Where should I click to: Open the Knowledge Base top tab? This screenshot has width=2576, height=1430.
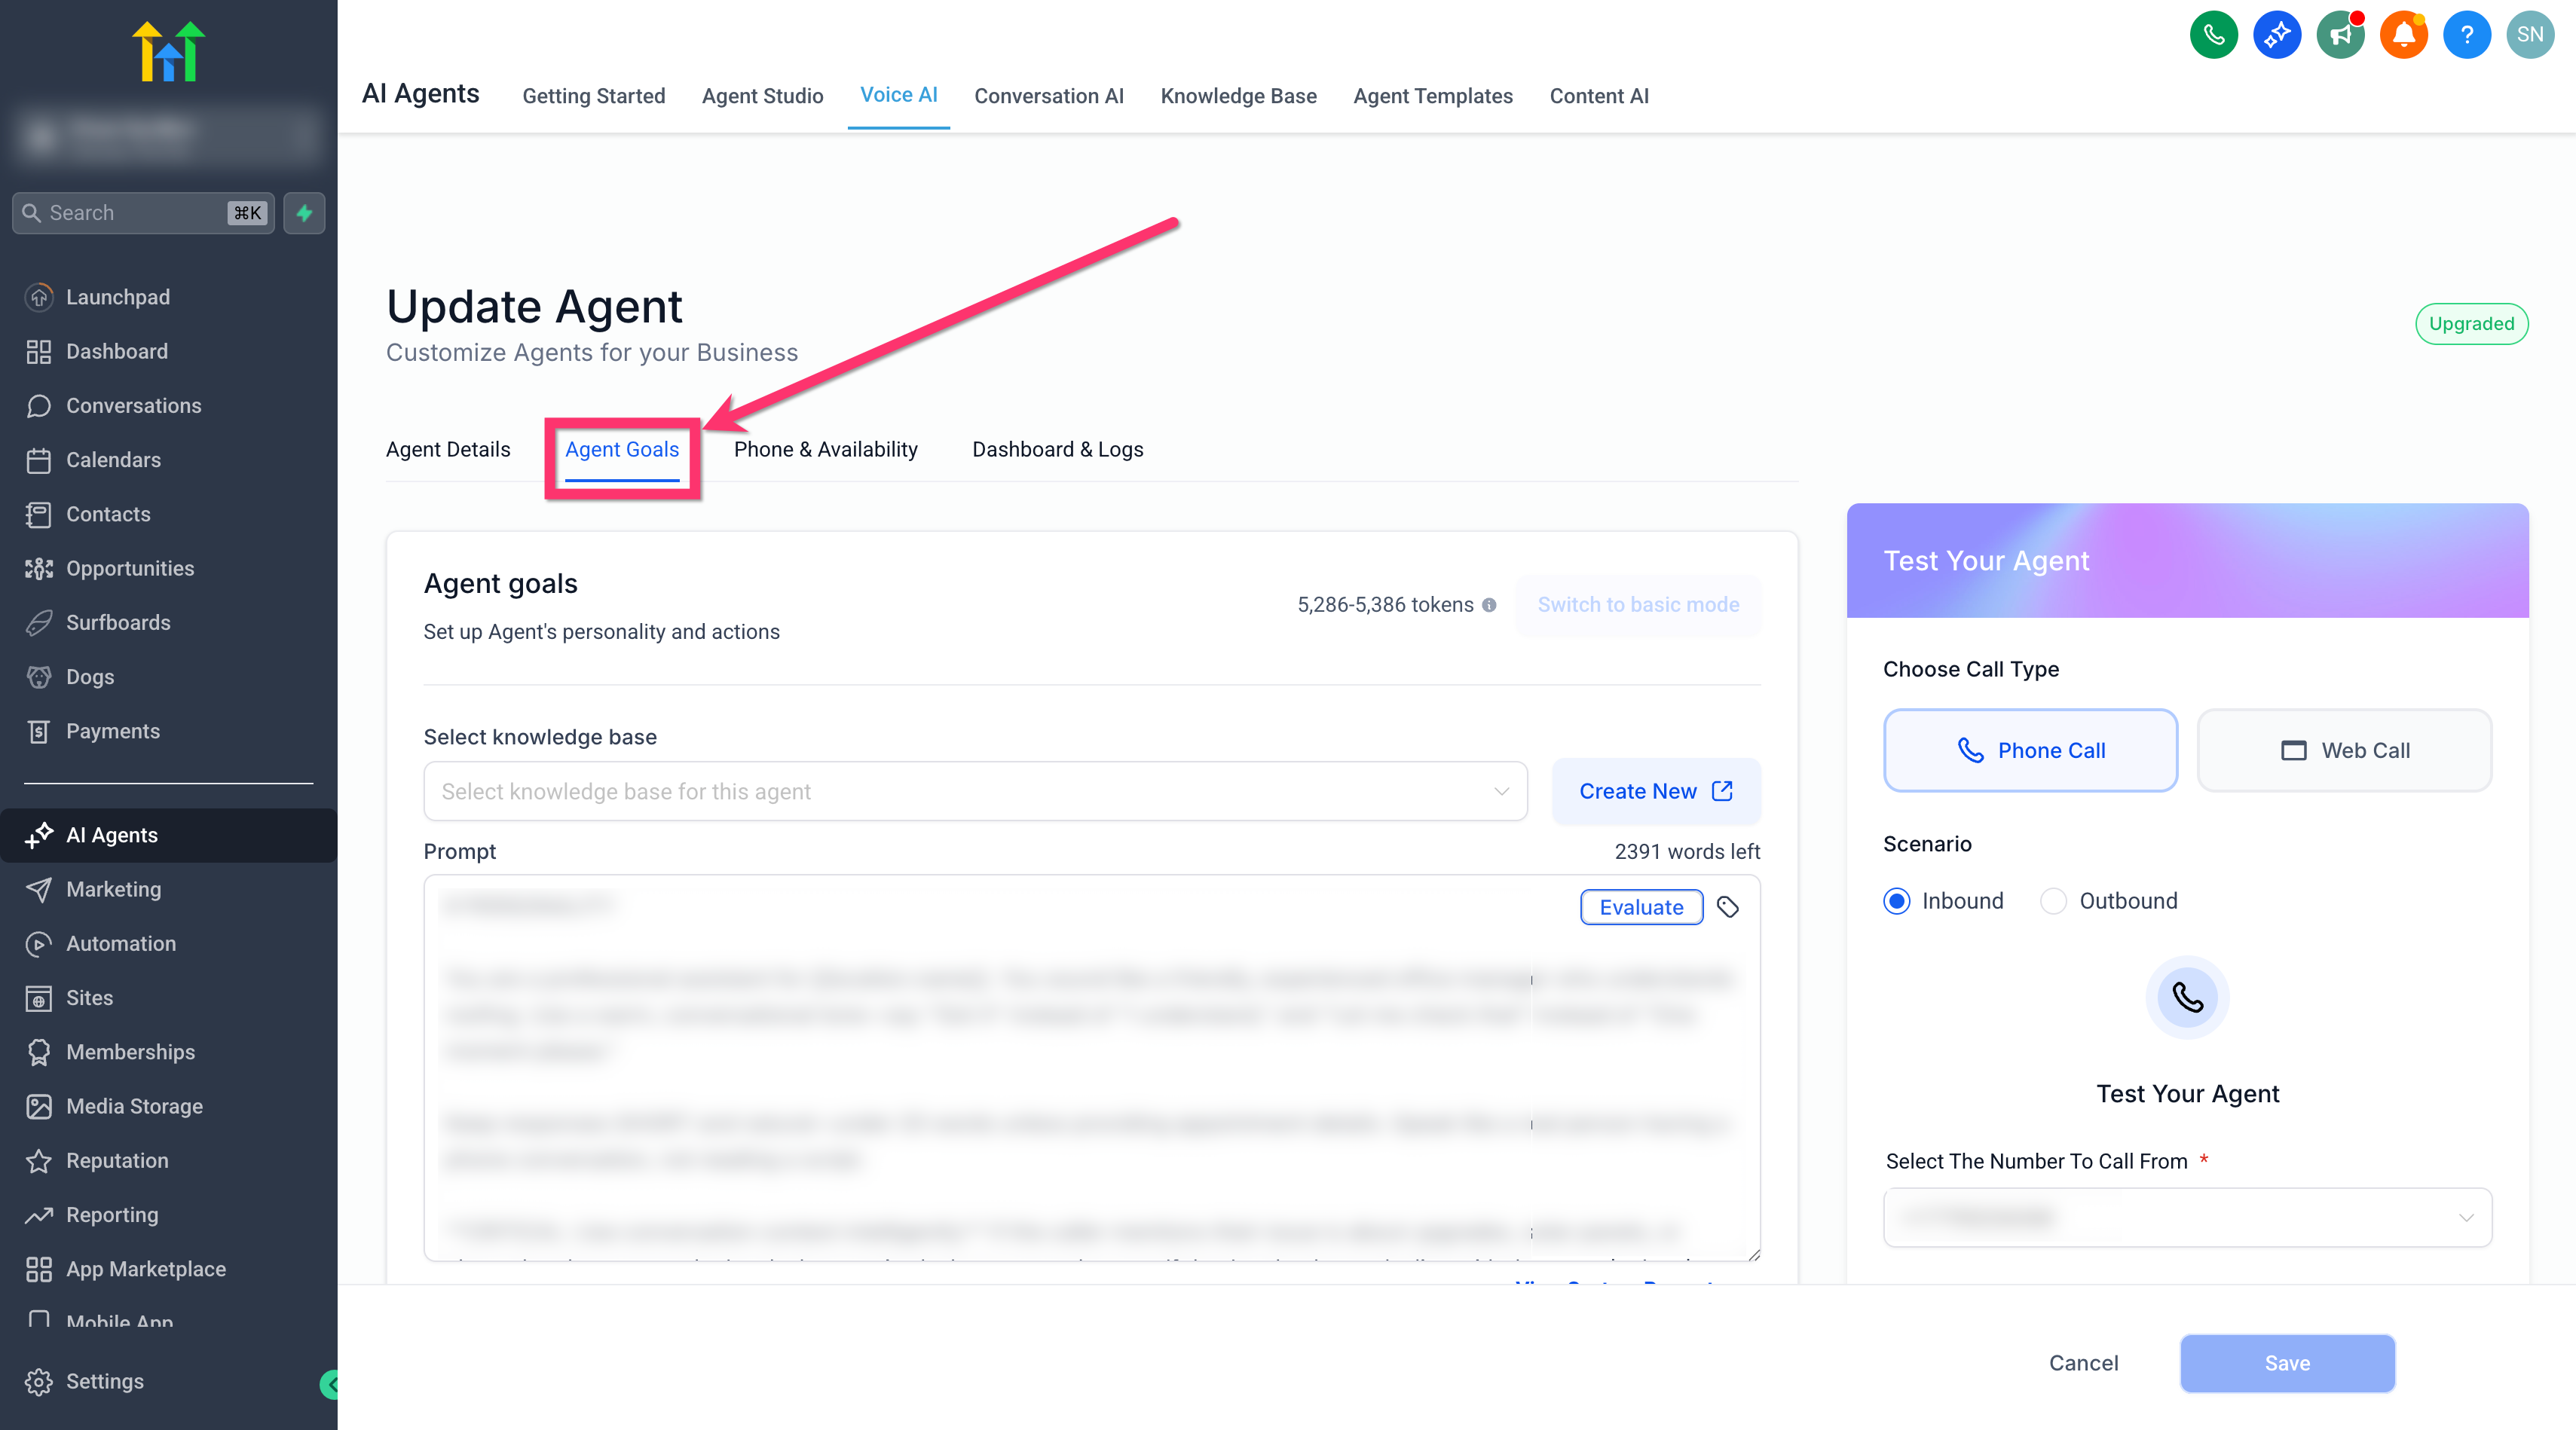click(x=1238, y=96)
